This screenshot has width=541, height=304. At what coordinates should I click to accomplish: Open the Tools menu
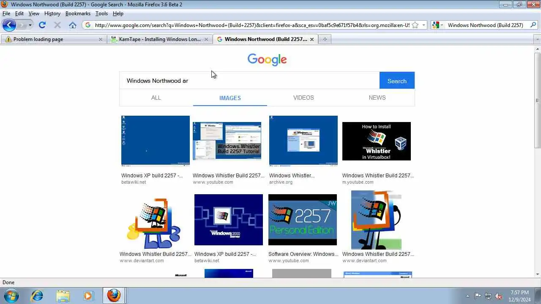[x=101, y=14]
